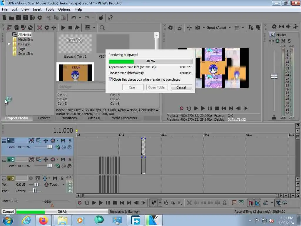Open the preview overlays grid dropdown arrow

tap(243, 28)
